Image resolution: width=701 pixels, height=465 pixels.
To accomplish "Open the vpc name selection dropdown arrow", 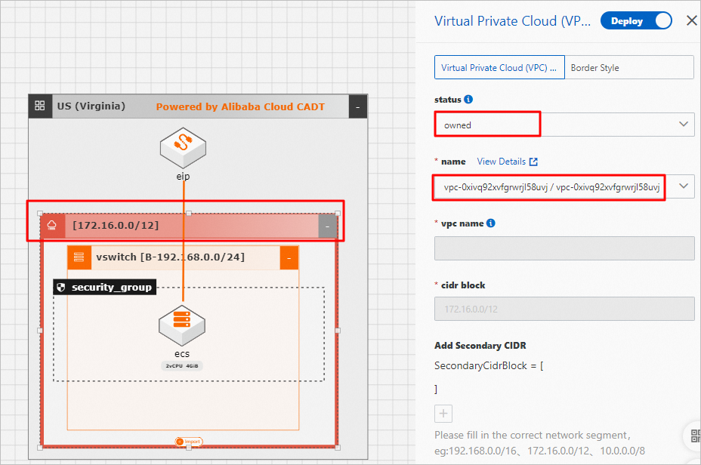I will 684,186.
